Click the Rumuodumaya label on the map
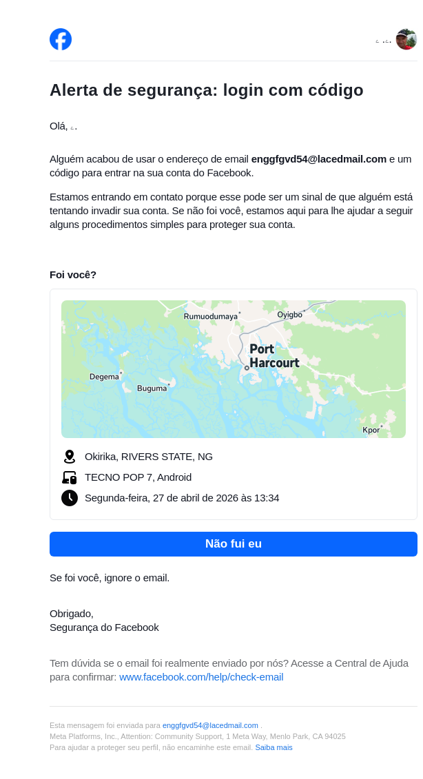This screenshot has height=779, width=423. 210,317
